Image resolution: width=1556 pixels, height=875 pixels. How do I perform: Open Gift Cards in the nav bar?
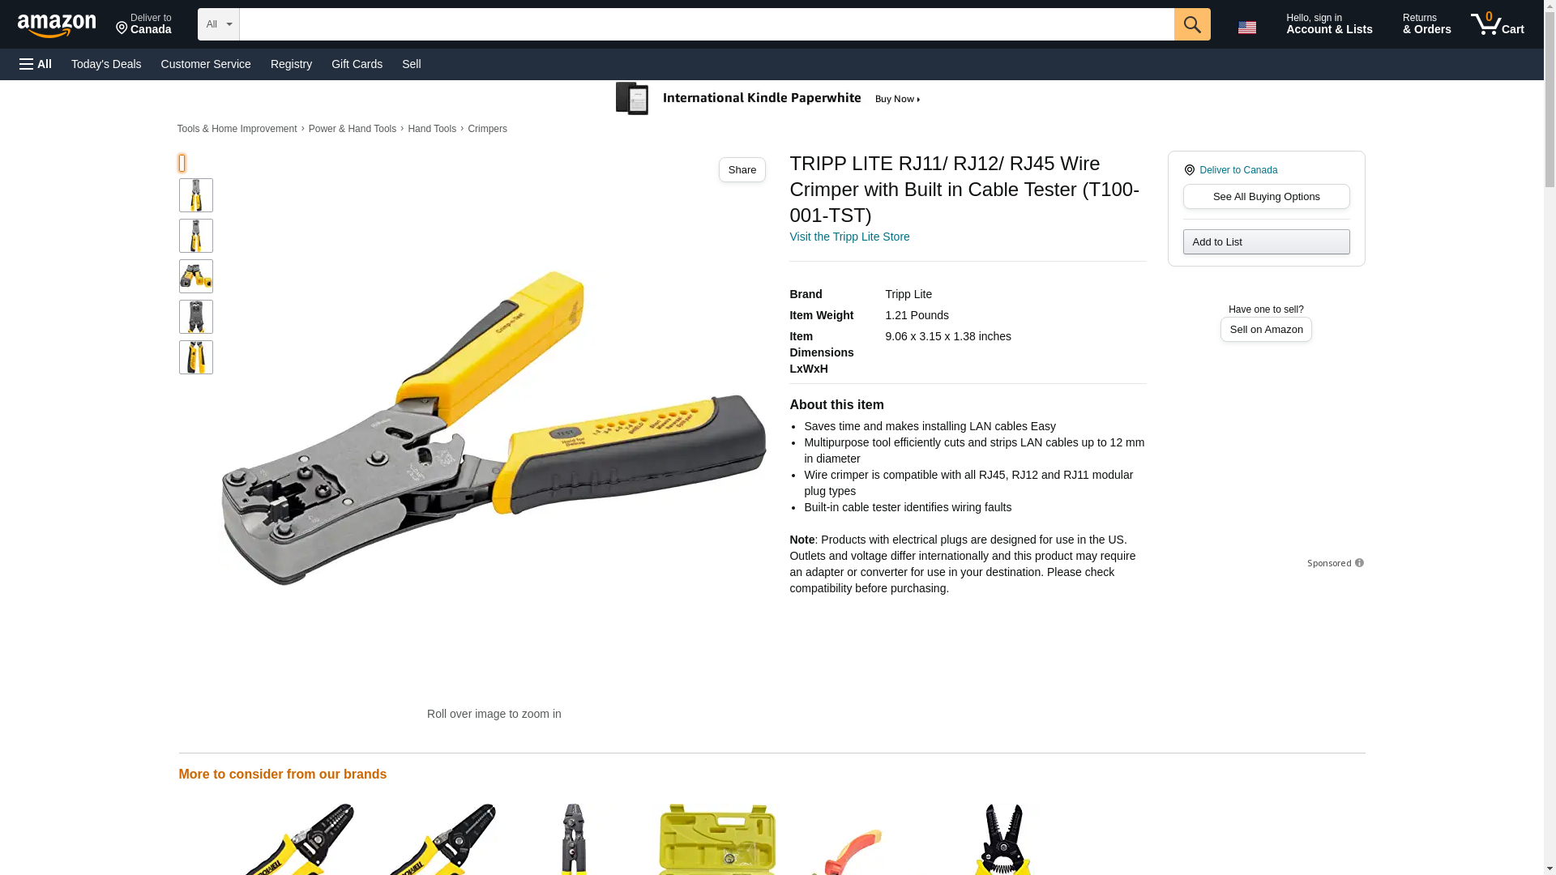357,64
